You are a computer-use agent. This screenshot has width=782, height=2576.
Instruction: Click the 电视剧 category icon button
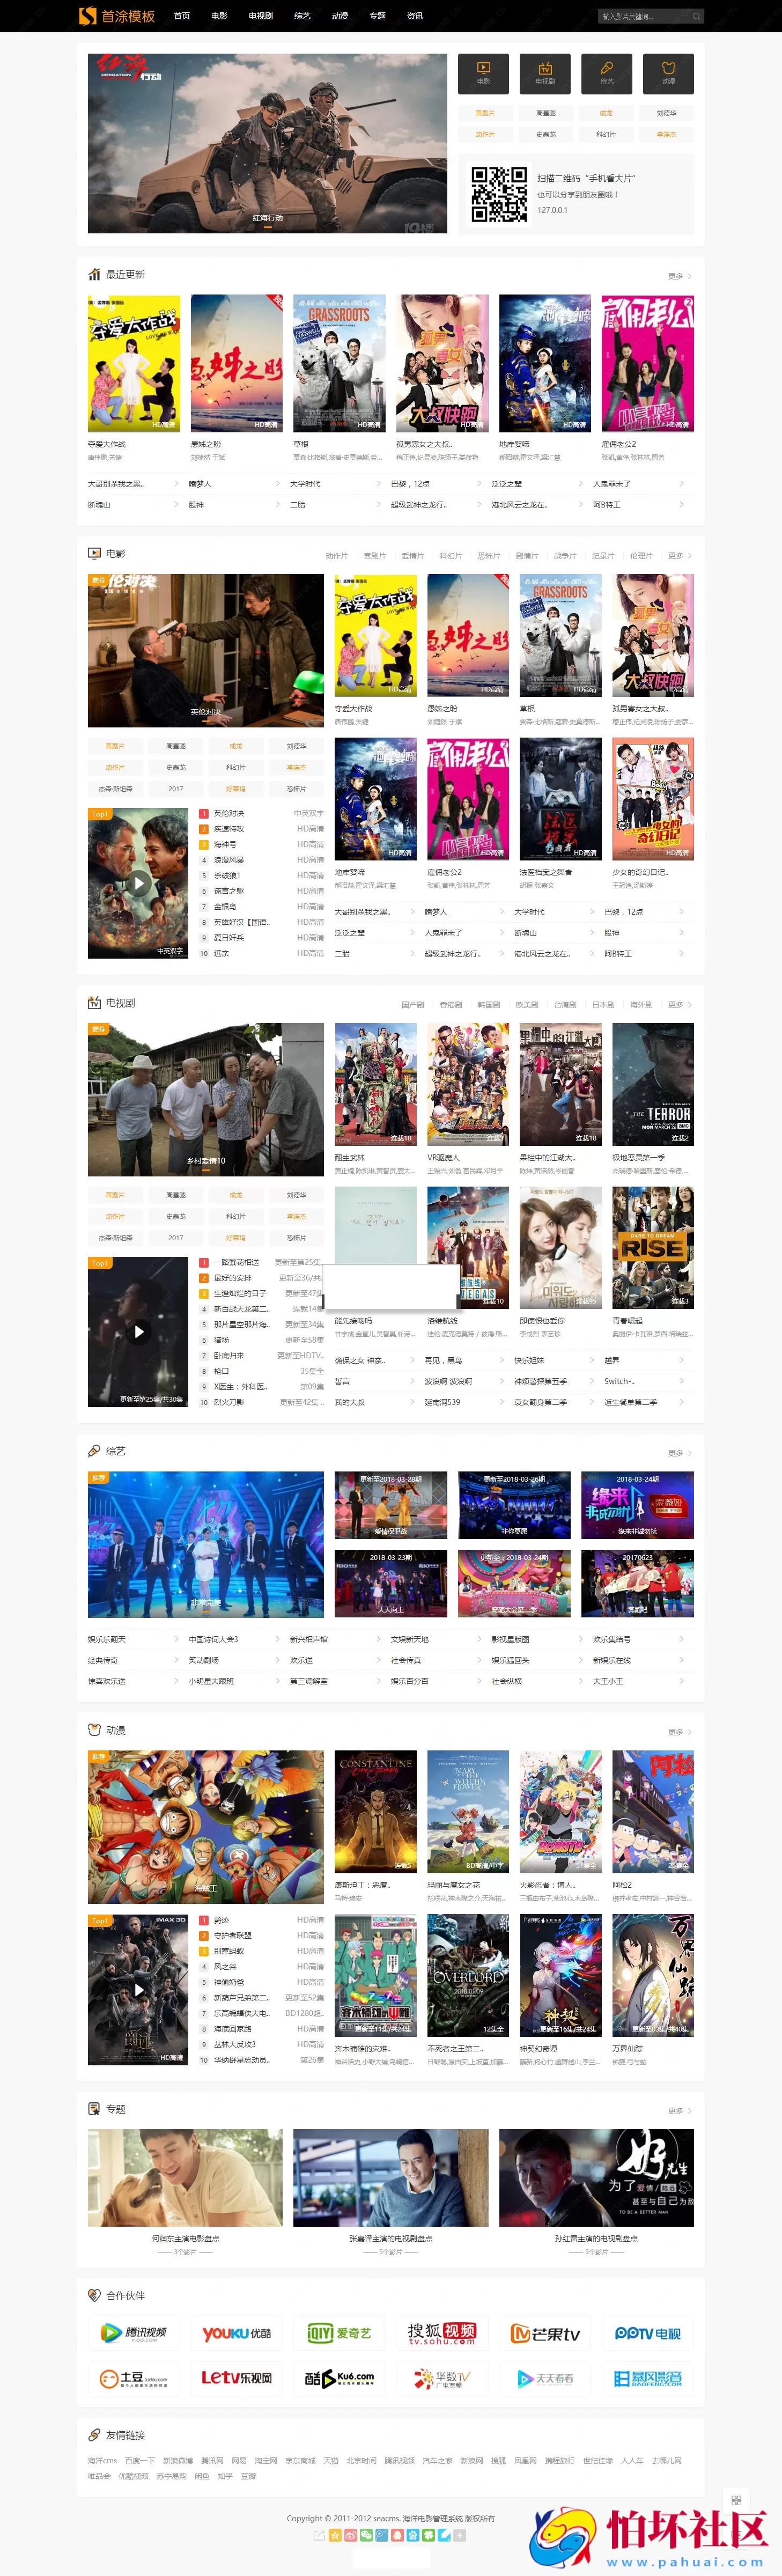coord(545,73)
